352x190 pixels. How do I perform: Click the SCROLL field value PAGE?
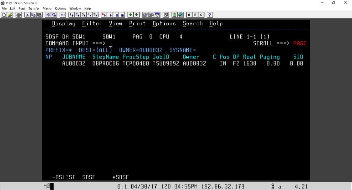[300, 43]
